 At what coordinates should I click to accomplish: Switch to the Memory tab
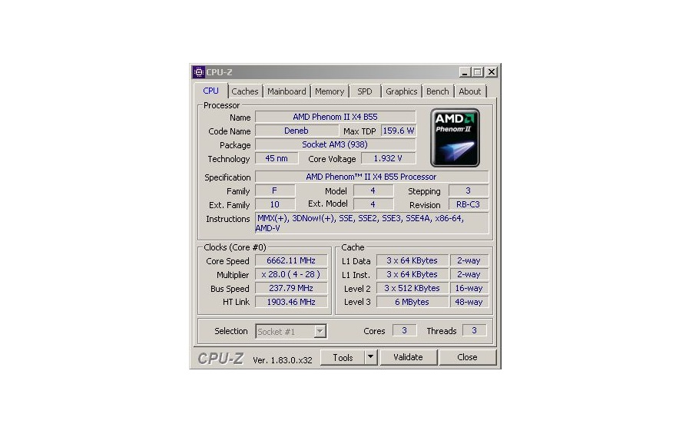pos(330,91)
